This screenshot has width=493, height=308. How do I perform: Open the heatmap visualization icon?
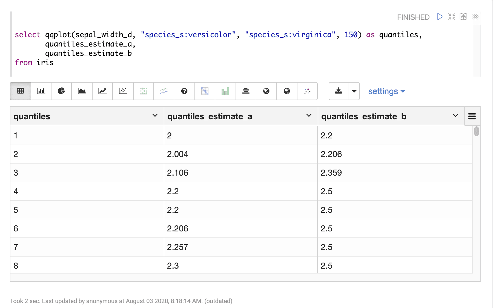[x=205, y=91]
